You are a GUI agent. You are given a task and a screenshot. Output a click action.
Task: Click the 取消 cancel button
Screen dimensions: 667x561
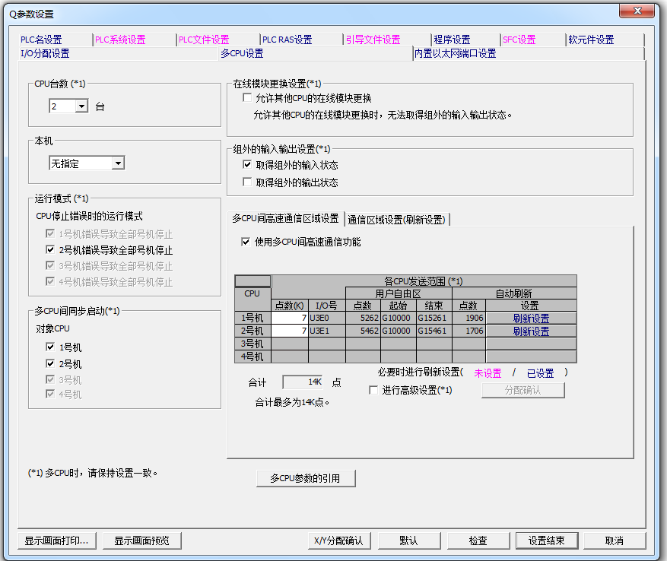click(x=615, y=540)
